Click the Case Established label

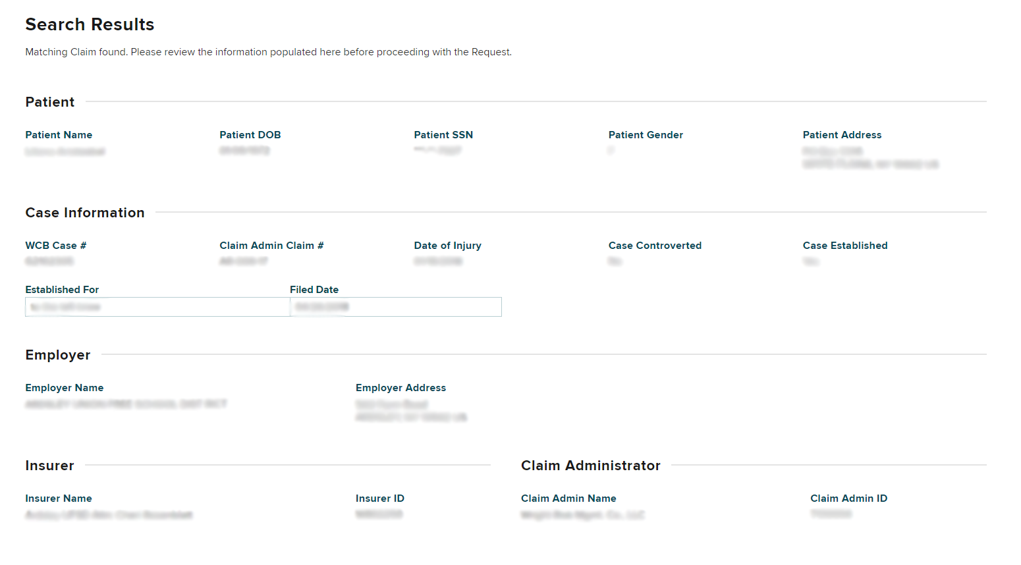tap(845, 246)
